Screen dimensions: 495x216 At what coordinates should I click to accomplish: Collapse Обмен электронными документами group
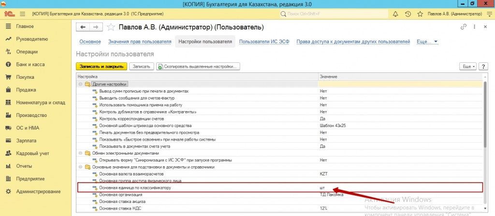point(80,153)
